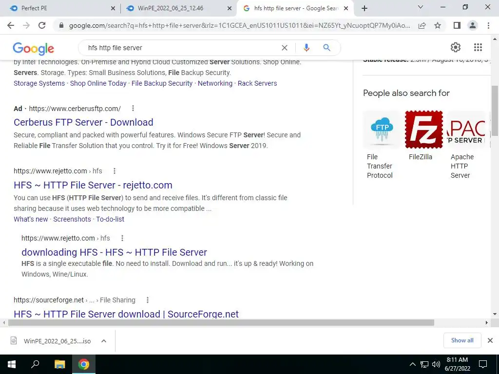
Task: Open the Windows Start menu
Action: (12, 364)
